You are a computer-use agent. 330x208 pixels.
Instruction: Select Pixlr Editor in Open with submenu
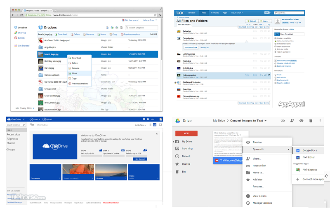click(x=308, y=157)
